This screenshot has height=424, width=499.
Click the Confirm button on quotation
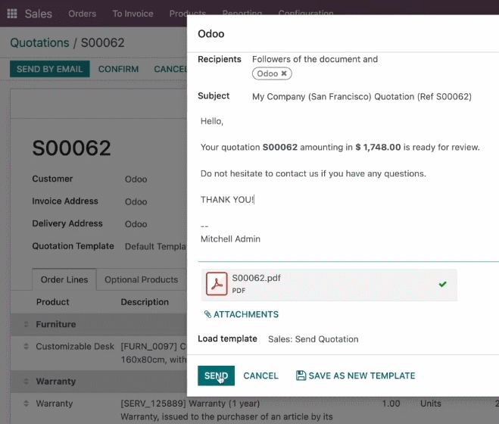tap(118, 69)
